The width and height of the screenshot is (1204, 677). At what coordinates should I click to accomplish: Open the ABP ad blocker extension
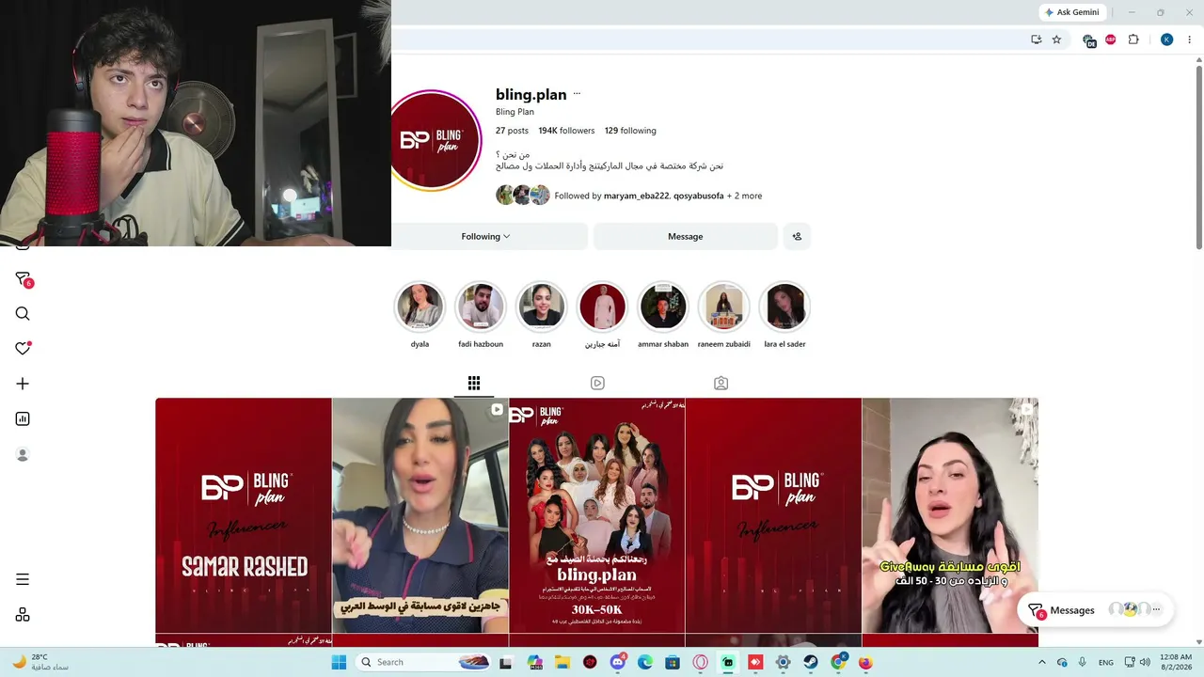pyautogui.click(x=1111, y=39)
